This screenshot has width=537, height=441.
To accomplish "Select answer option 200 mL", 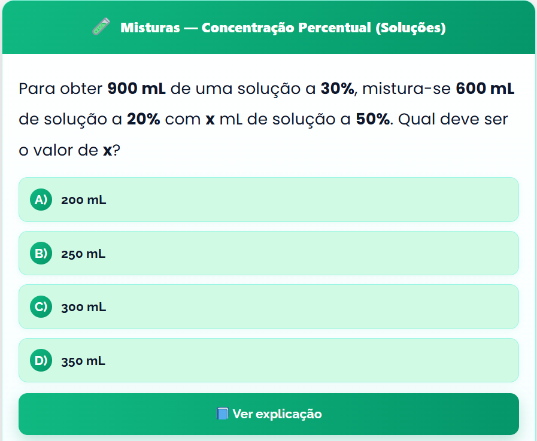I will click(268, 200).
